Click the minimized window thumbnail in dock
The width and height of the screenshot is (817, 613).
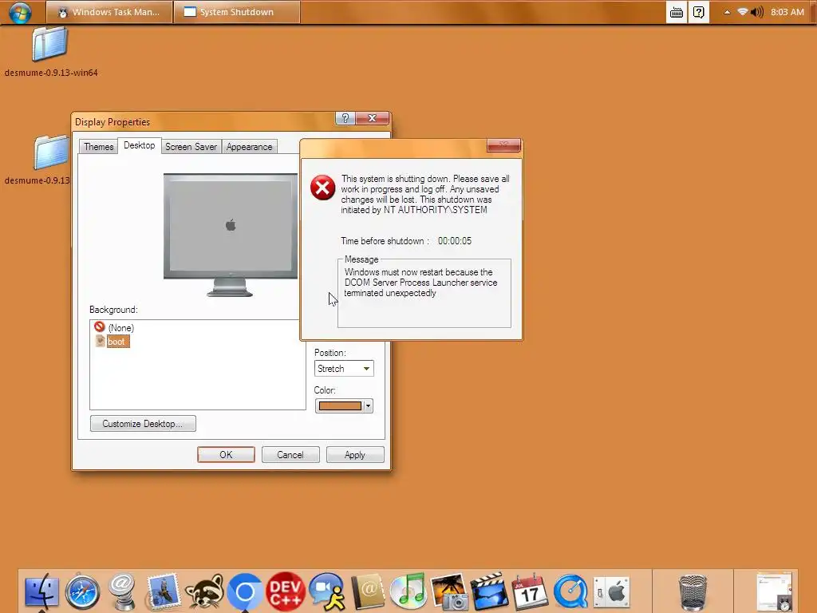click(774, 592)
